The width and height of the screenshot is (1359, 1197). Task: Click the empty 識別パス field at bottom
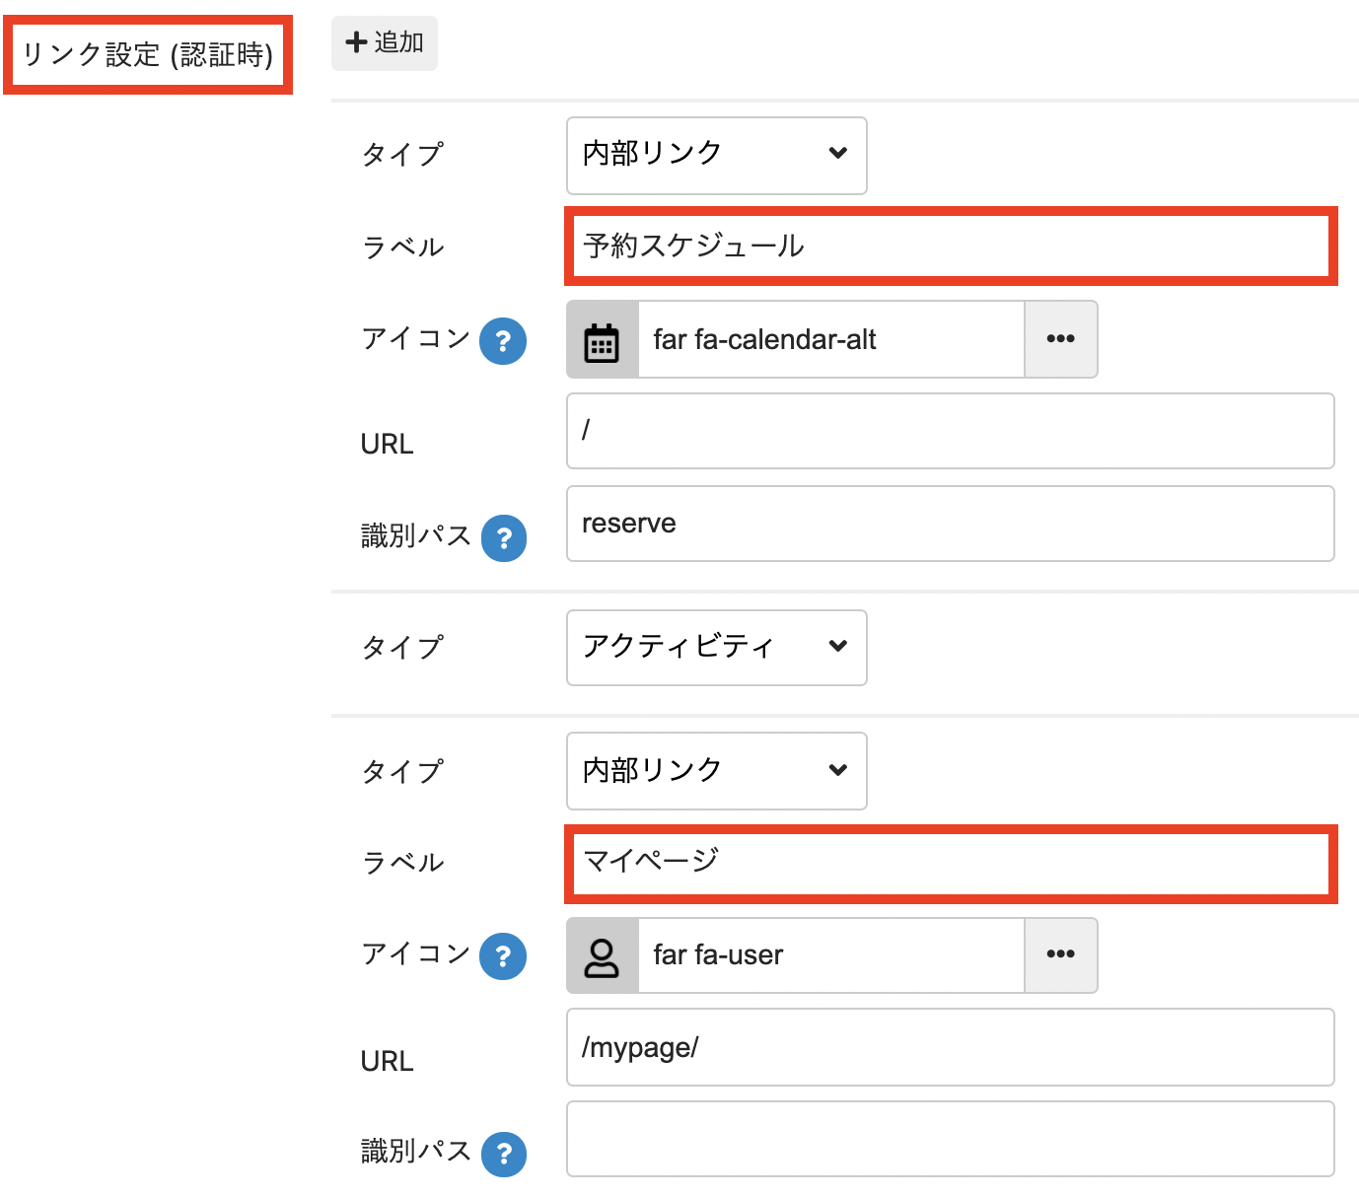coord(950,1140)
